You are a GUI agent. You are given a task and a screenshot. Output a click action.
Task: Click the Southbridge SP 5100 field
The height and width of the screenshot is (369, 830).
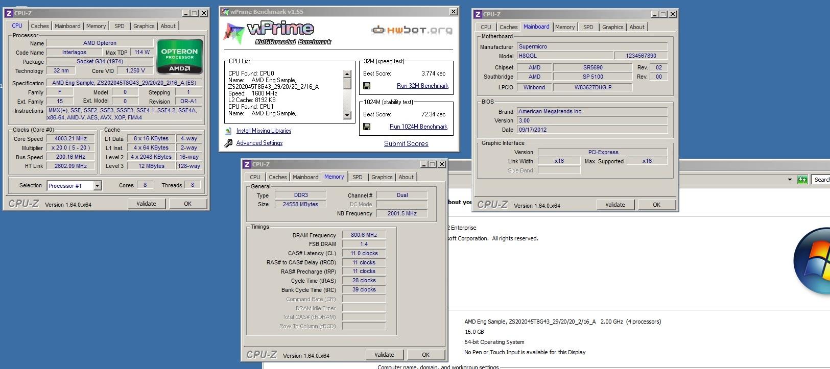[593, 77]
